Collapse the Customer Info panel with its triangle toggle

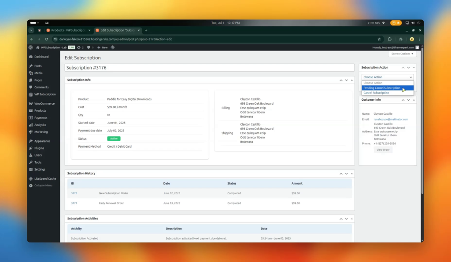[414, 100]
